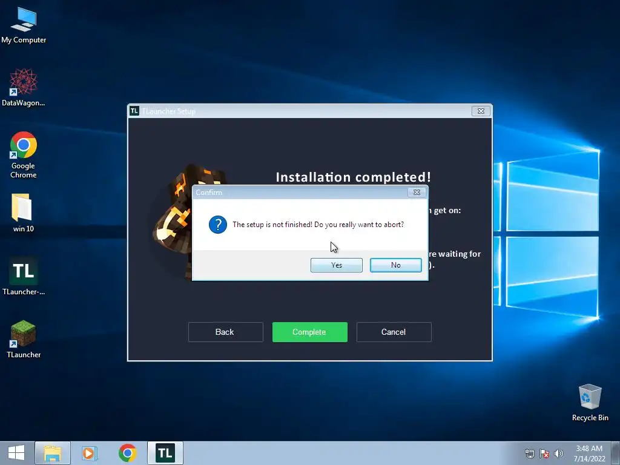The width and height of the screenshot is (620, 465).
Task: Open File Explorer from the taskbar
Action: 53,453
